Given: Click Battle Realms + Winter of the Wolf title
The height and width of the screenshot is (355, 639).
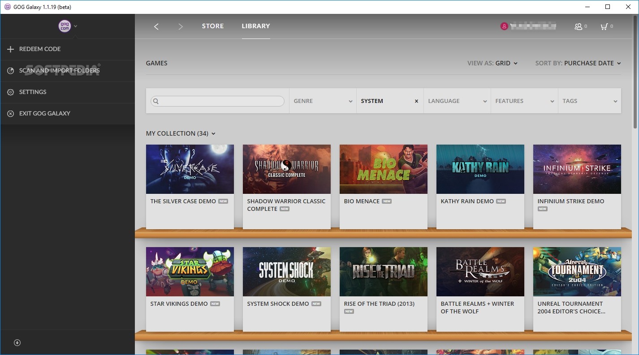Looking at the screenshot, I should click(x=477, y=308).
